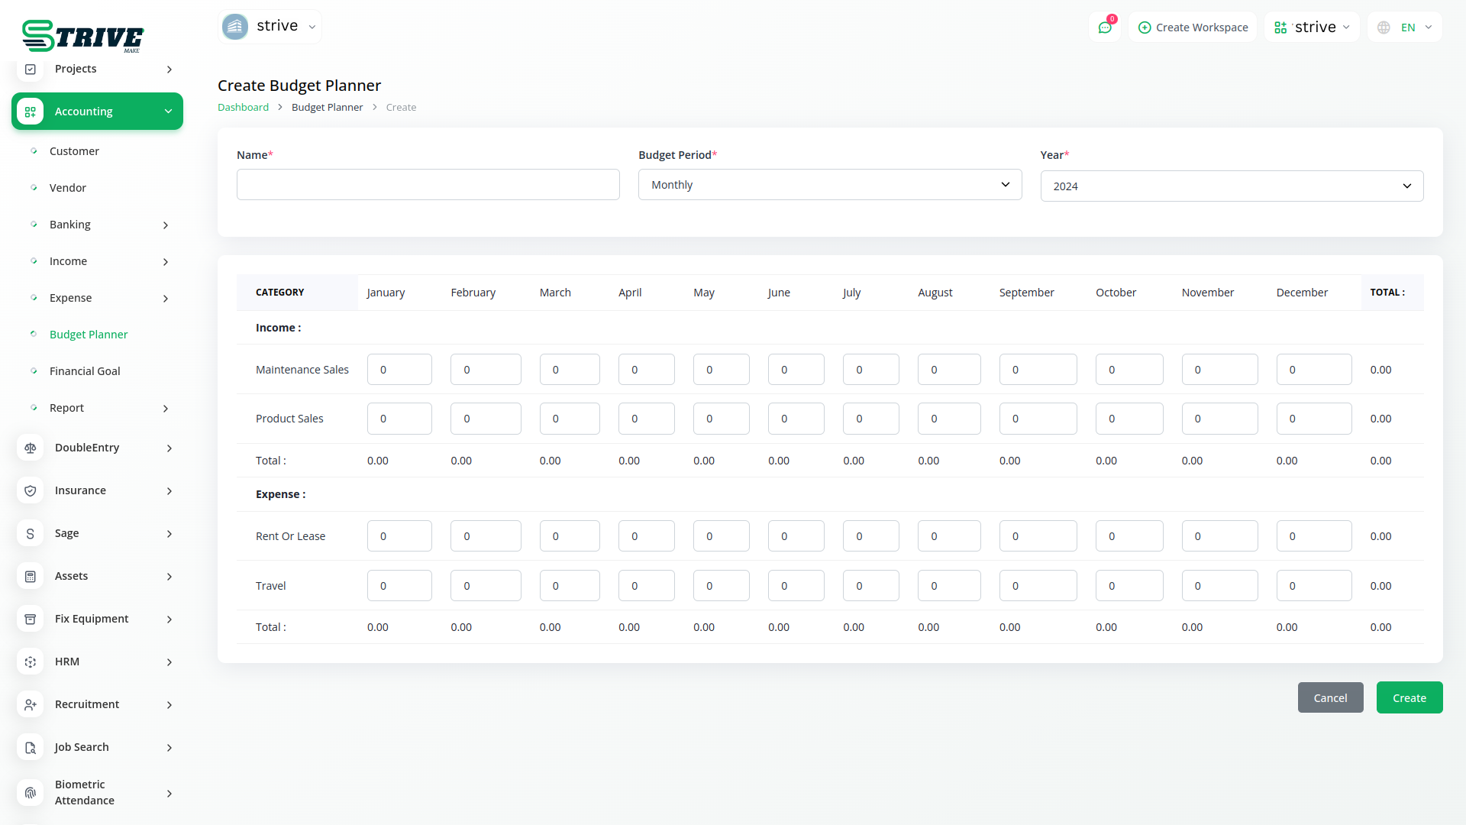
Task: Click the Fix Equipment icon
Action: (x=31, y=619)
